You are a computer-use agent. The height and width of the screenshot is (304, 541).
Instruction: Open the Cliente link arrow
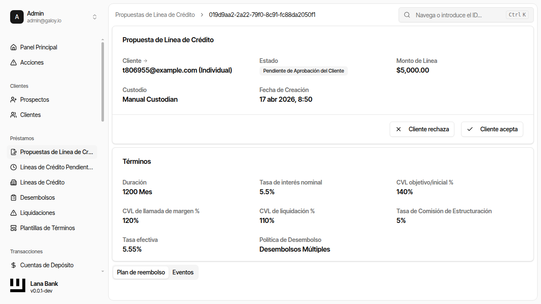[x=145, y=61]
